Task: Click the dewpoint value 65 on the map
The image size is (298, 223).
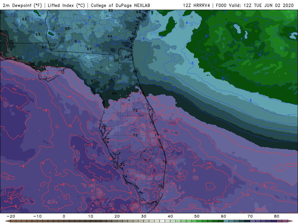Action: pos(67,29)
